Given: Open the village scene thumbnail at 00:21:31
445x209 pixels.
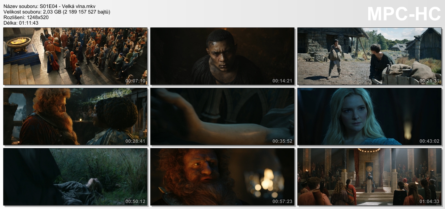Looking at the screenshot, I should click(x=369, y=56).
